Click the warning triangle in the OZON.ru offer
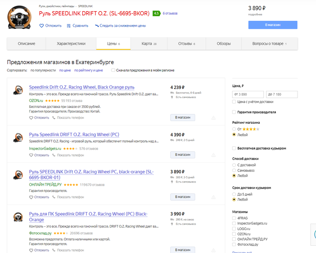The height and width of the screenshot is (253, 316). pyautogui.click(x=213, y=117)
